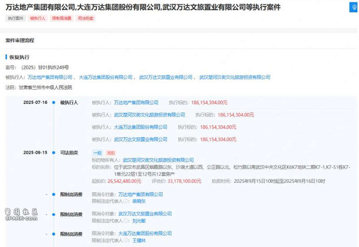Open legal representative 刘光歆 profile
The width and height of the screenshot is (359, 247).
pos(139,221)
